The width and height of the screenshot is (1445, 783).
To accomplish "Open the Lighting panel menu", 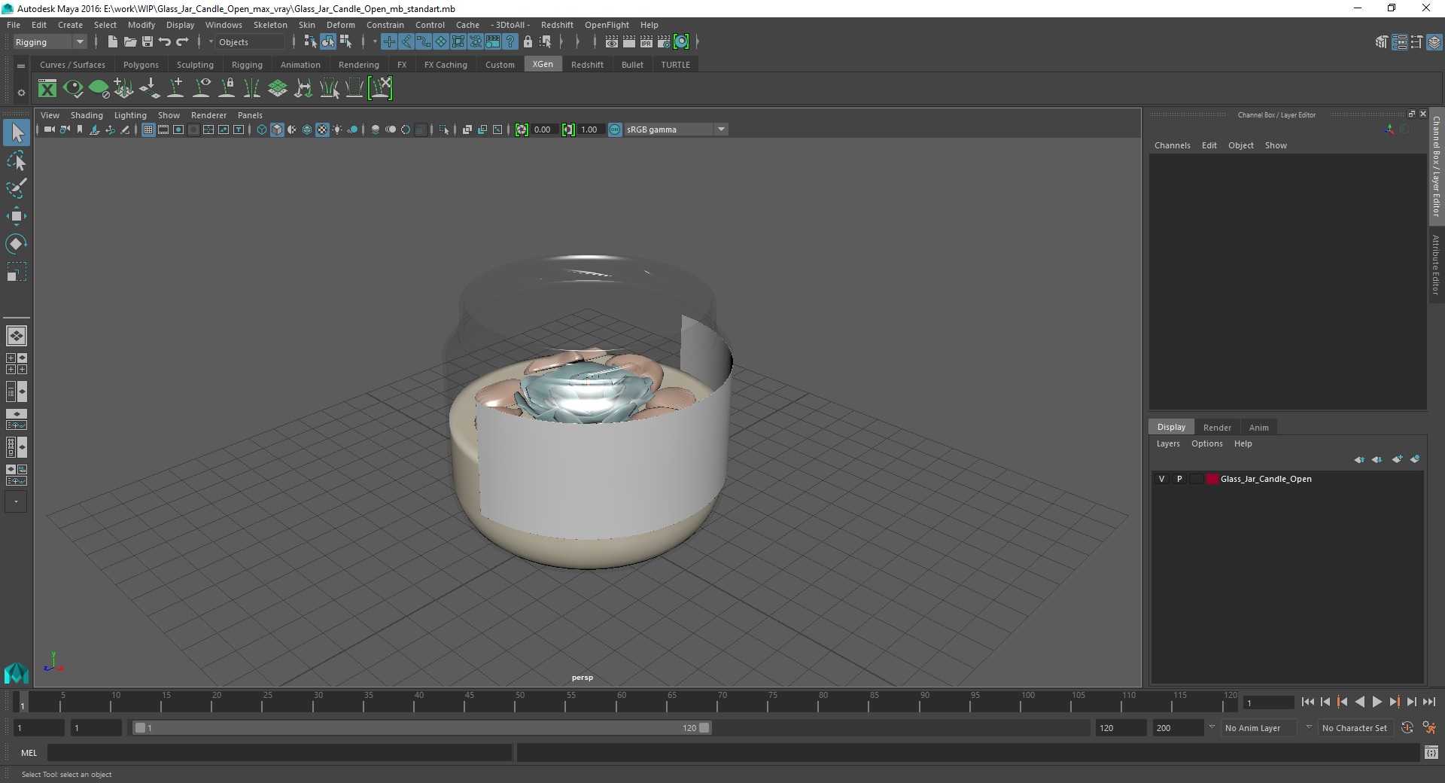I will (130, 115).
